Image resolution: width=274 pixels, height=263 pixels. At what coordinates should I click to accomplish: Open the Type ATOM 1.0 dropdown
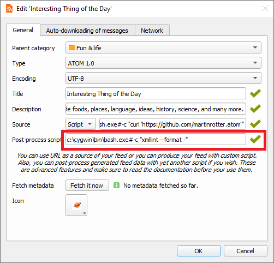163,63
